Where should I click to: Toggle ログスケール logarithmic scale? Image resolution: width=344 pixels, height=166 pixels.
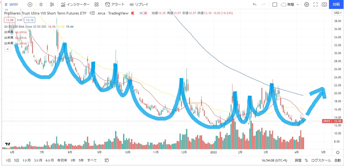pos(321,160)
